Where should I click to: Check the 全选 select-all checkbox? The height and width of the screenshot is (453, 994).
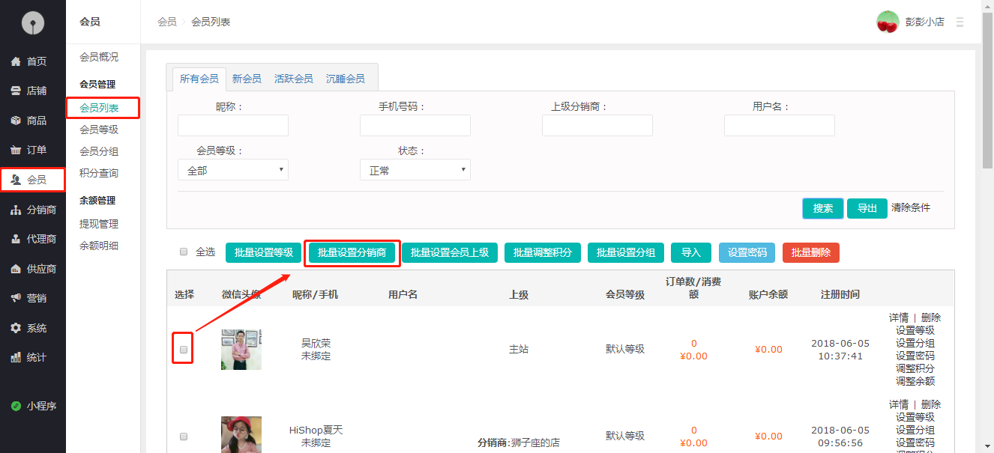pos(184,252)
